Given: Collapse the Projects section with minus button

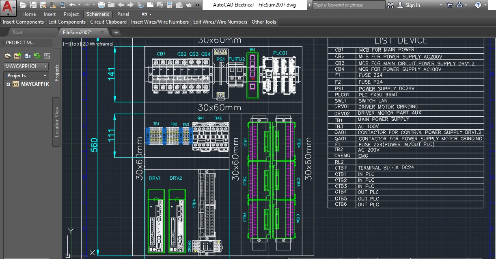Looking at the screenshot, I should (x=45, y=76).
